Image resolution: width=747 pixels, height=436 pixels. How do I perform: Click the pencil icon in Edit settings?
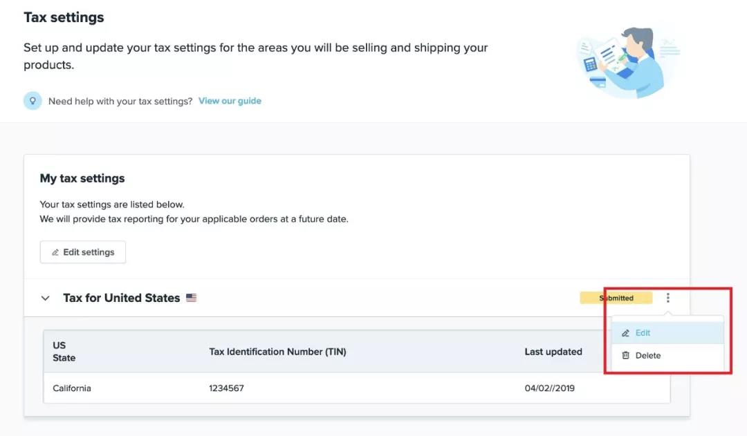[55, 253]
